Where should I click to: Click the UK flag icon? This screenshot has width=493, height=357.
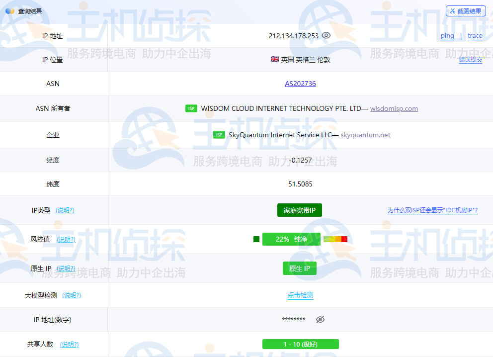click(x=274, y=59)
